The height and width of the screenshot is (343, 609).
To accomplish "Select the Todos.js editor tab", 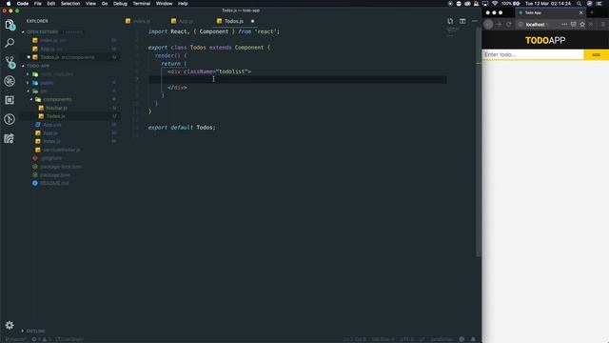I will 233,21.
